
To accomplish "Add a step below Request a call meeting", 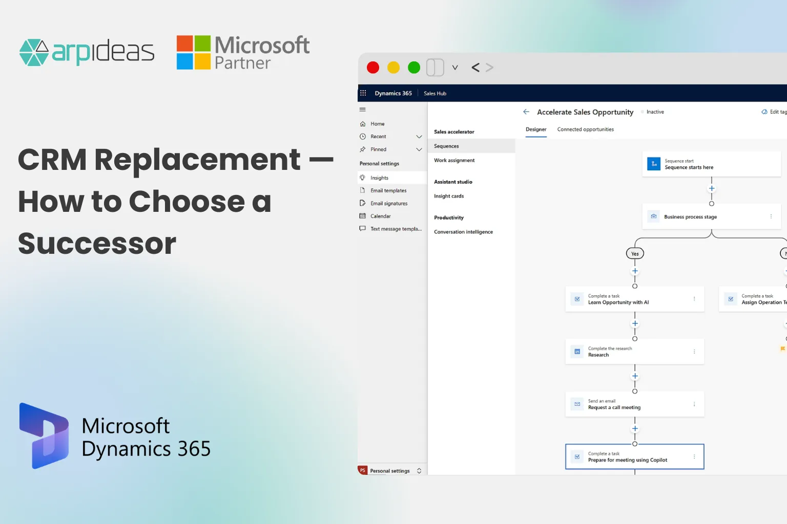I will 635,429.
